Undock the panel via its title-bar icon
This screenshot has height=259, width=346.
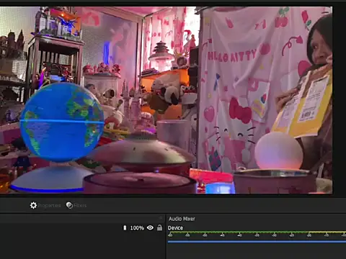[161, 218]
